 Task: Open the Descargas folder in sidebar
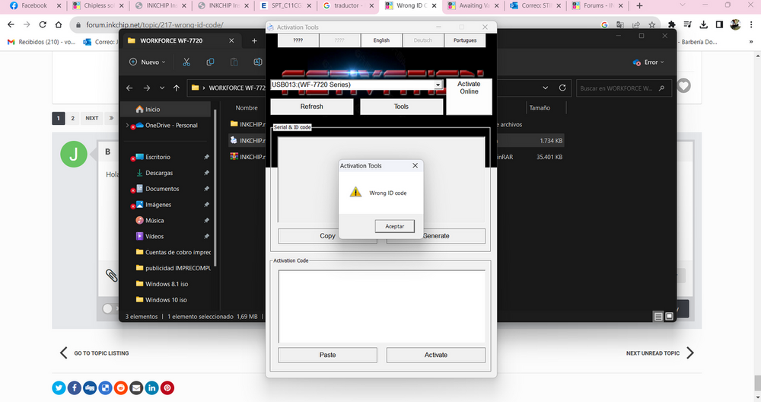click(x=158, y=173)
